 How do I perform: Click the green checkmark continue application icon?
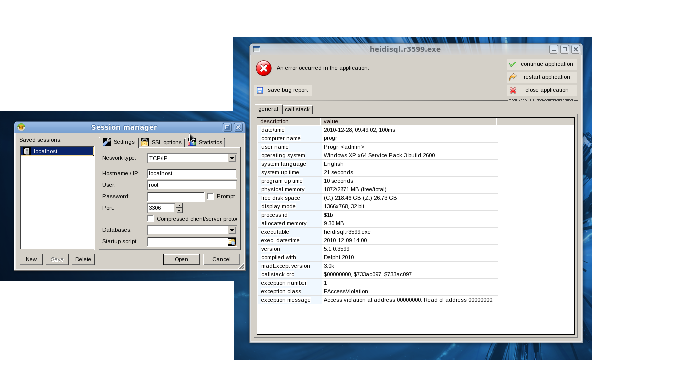coord(513,64)
